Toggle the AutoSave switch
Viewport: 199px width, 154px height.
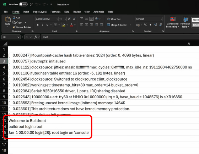pyautogui.click(x=23, y=5)
